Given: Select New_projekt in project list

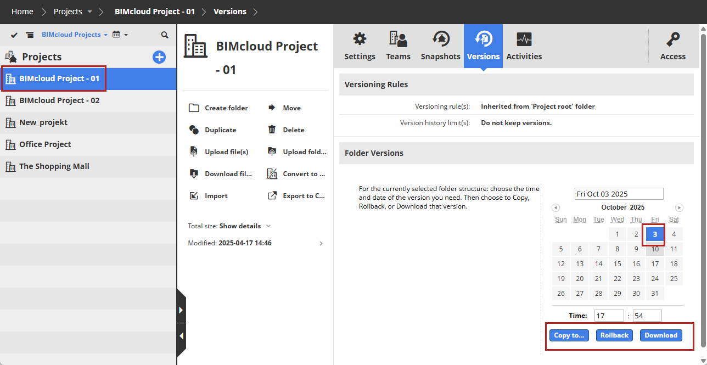Looking at the screenshot, I should click(88, 122).
